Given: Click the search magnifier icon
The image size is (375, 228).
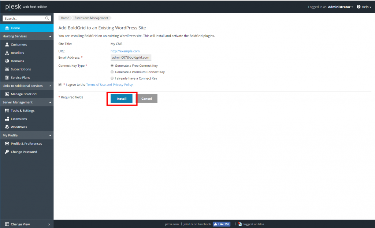Looking at the screenshot, I should 47,18.
